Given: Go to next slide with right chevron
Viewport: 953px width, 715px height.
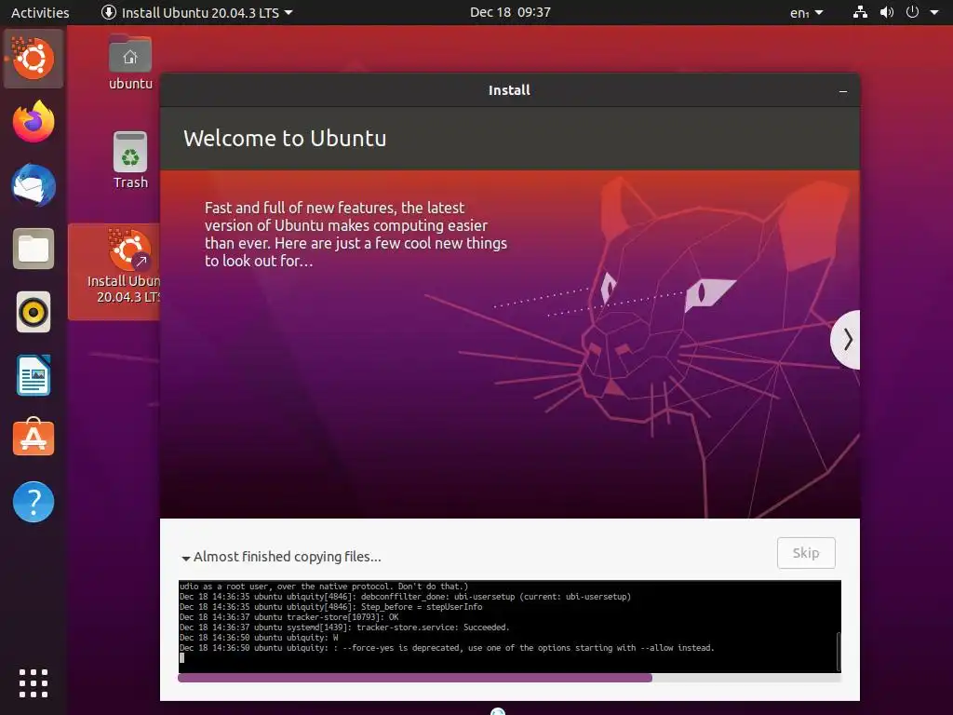Looking at the screenshot, I should [846, 339].
